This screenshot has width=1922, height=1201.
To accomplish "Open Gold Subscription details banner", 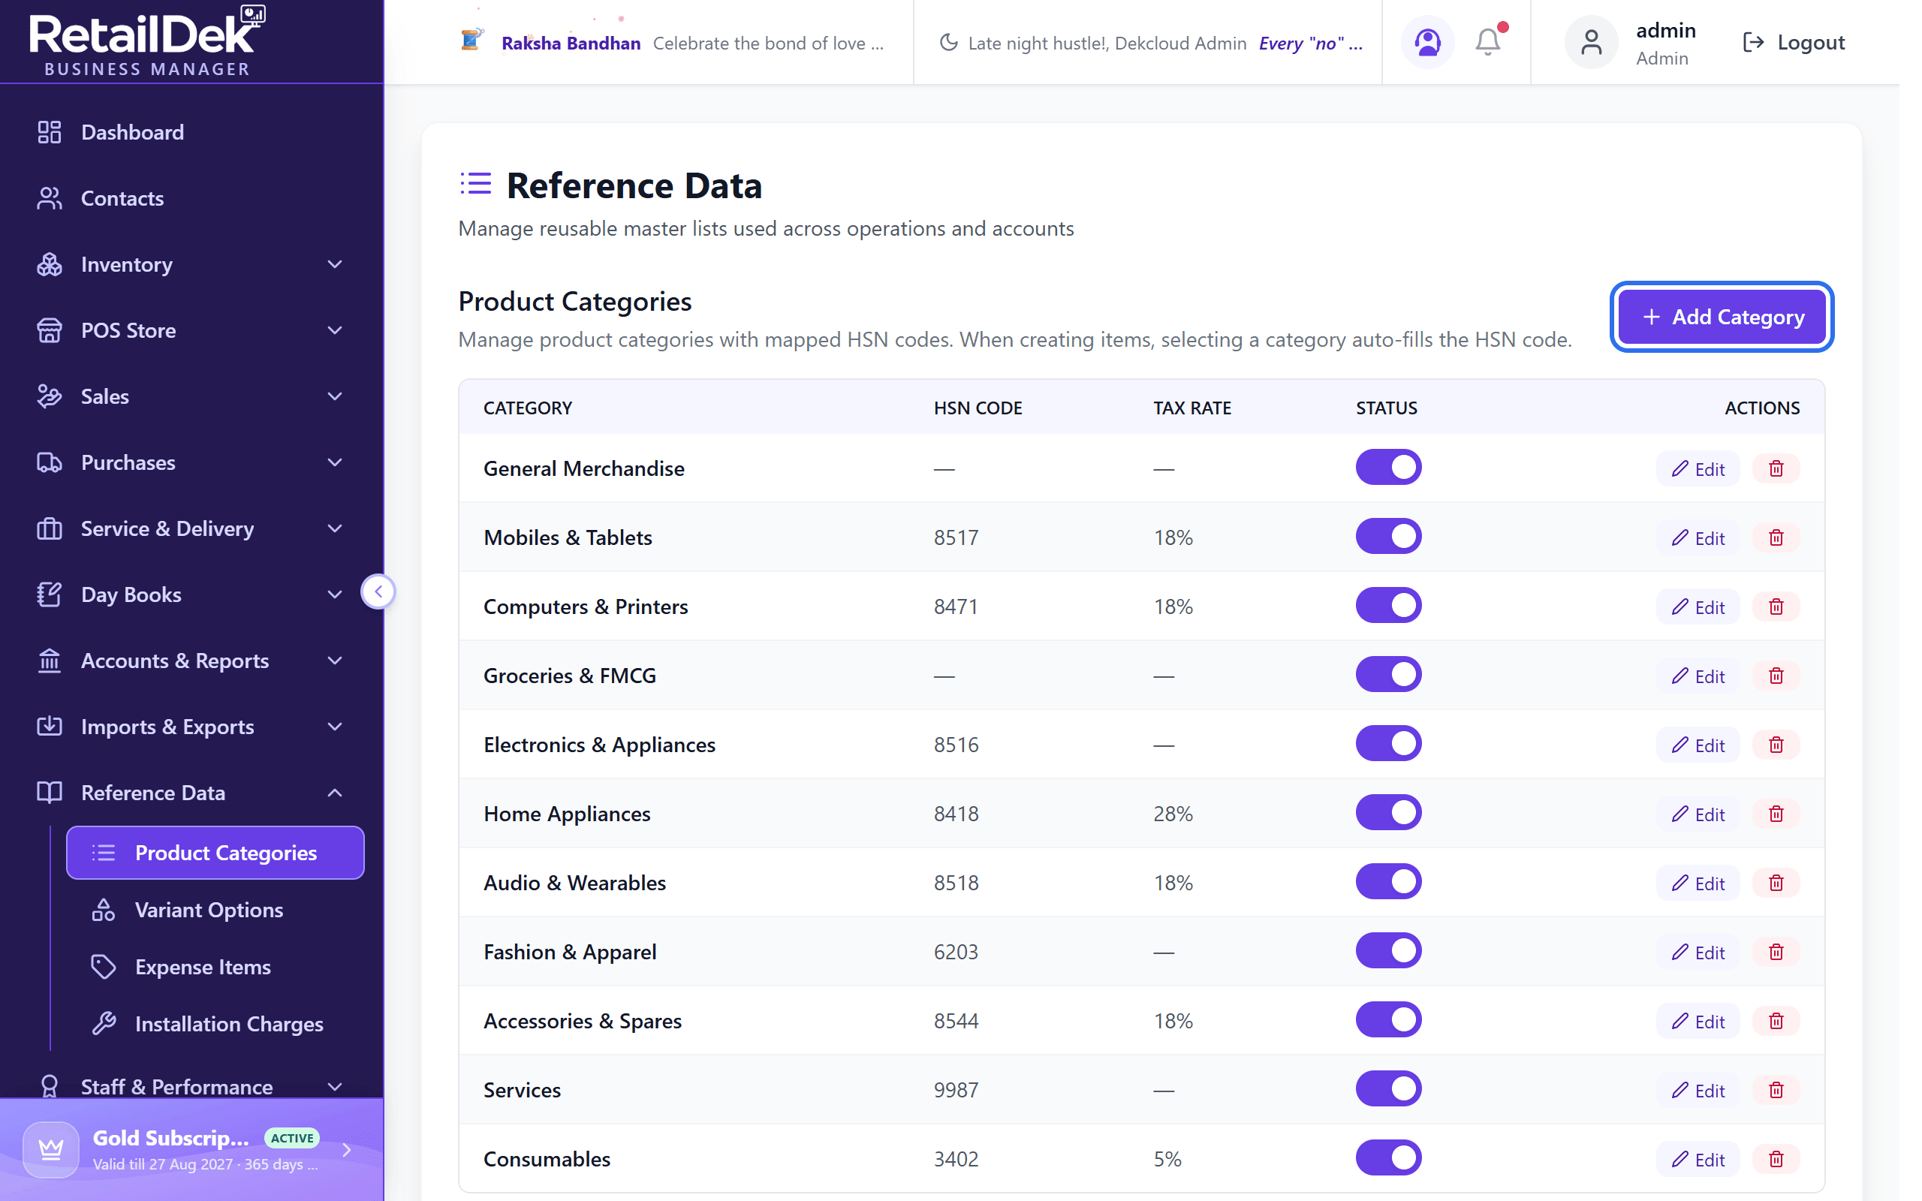I will pos(191,1149).
